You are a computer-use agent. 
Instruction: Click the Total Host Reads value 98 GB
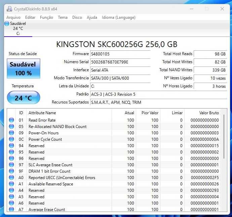(x=210, y=54)
